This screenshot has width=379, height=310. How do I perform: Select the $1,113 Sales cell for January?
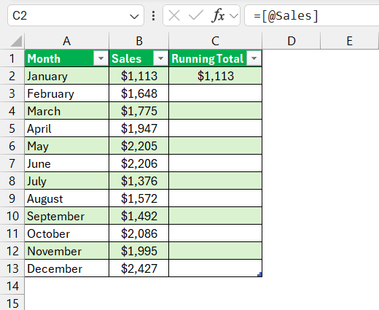139,76
